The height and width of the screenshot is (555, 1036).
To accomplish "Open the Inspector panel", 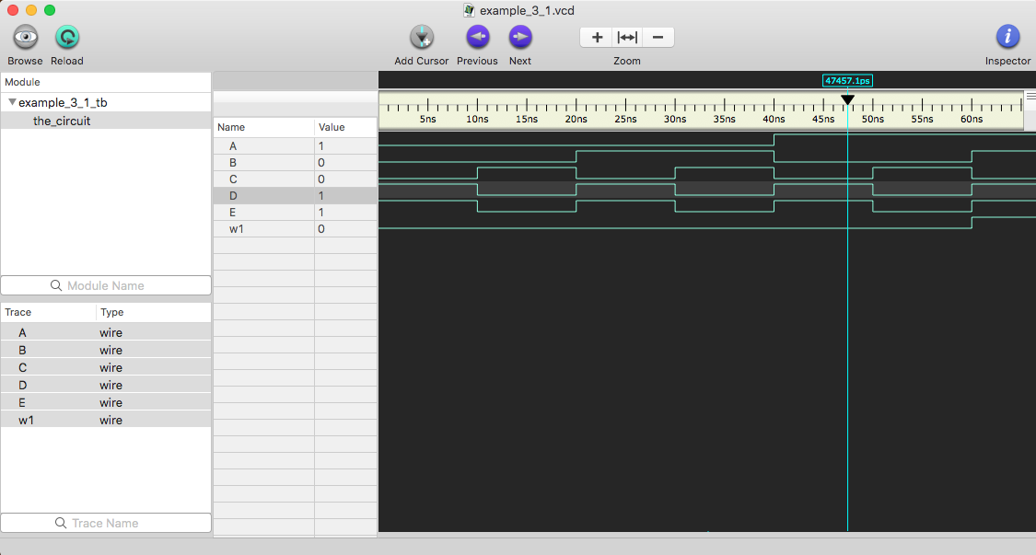I will [1007, 37].
